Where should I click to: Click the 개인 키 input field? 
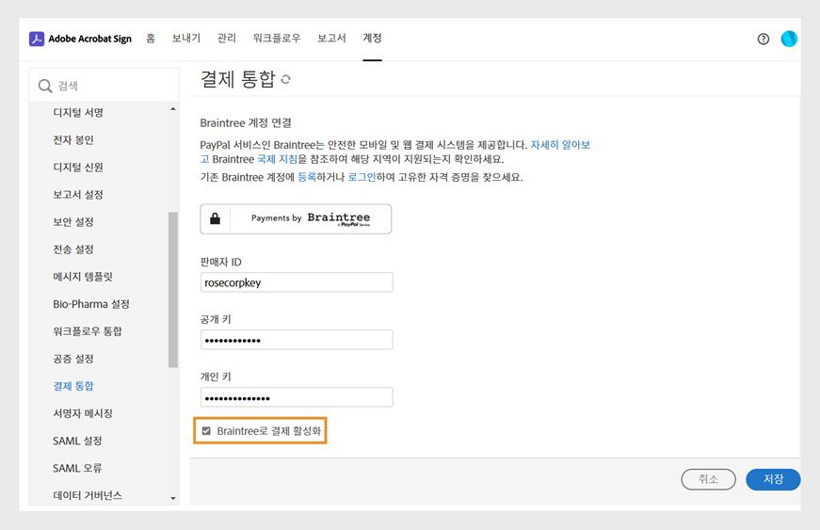coord(297,397)
